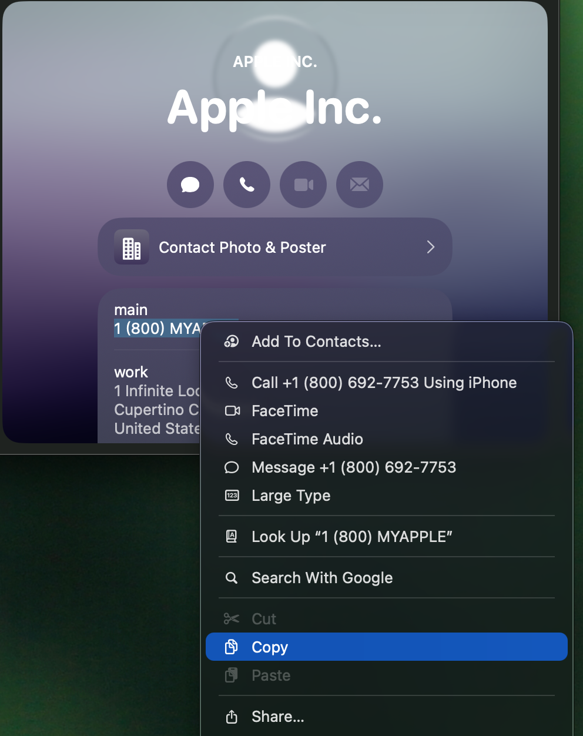Screen dimensions: 583x736
Task: Select Call +1 (800) 692-7753 Using iPhone
Action: (387, 383)
